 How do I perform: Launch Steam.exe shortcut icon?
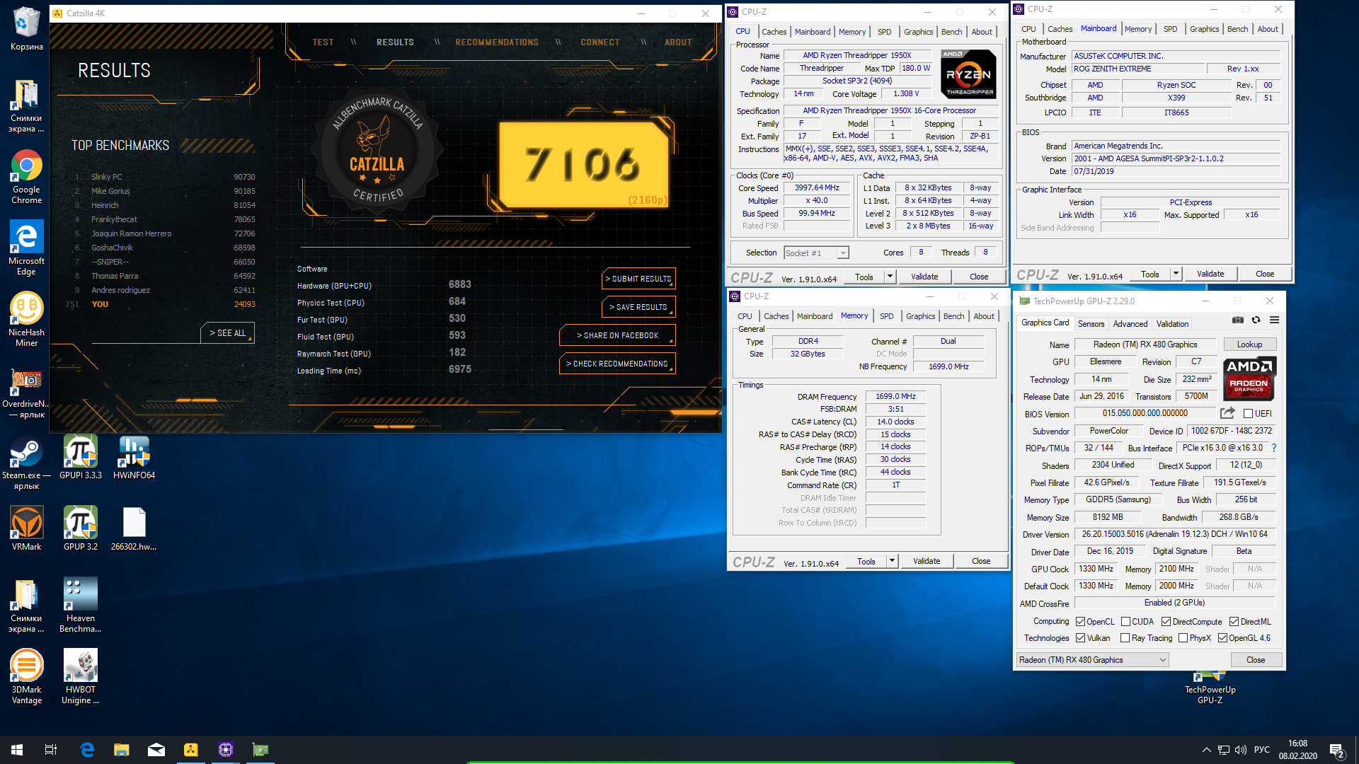(x=26, y=463)
